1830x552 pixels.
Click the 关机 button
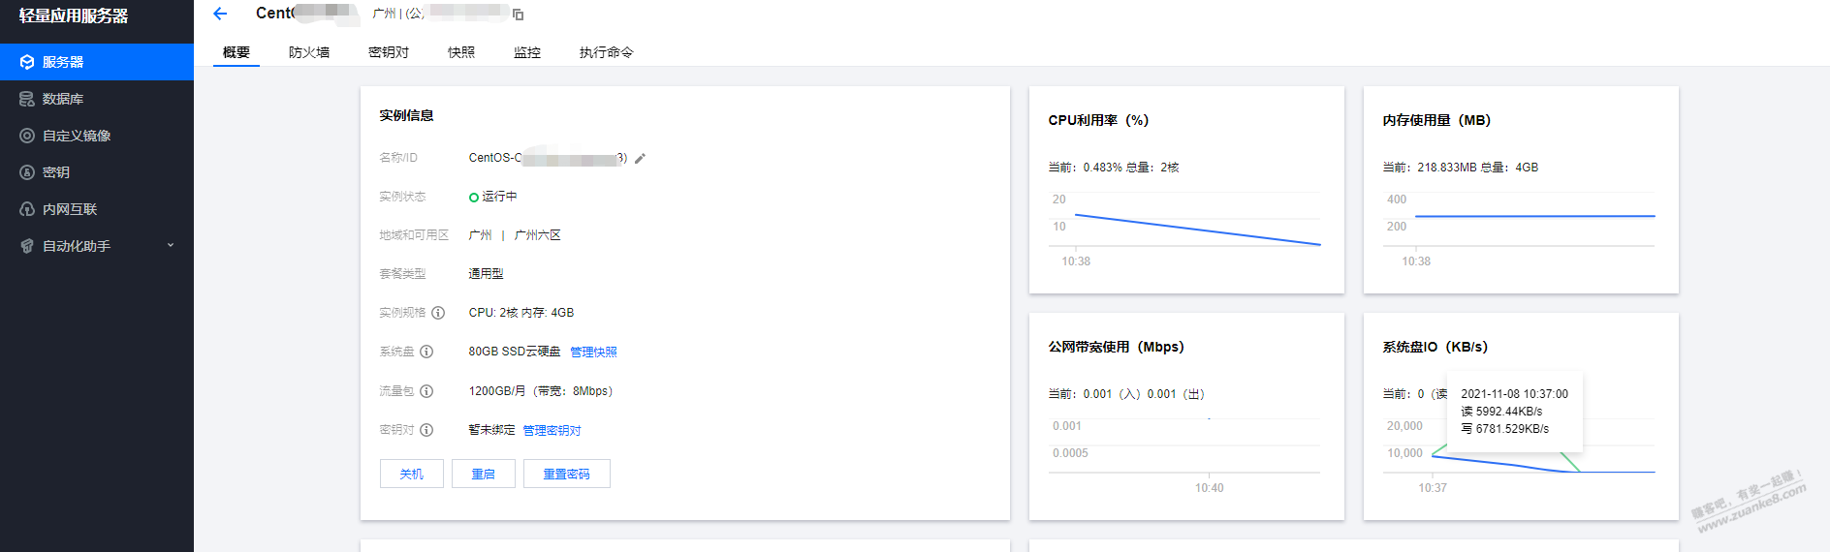[412, 474]
